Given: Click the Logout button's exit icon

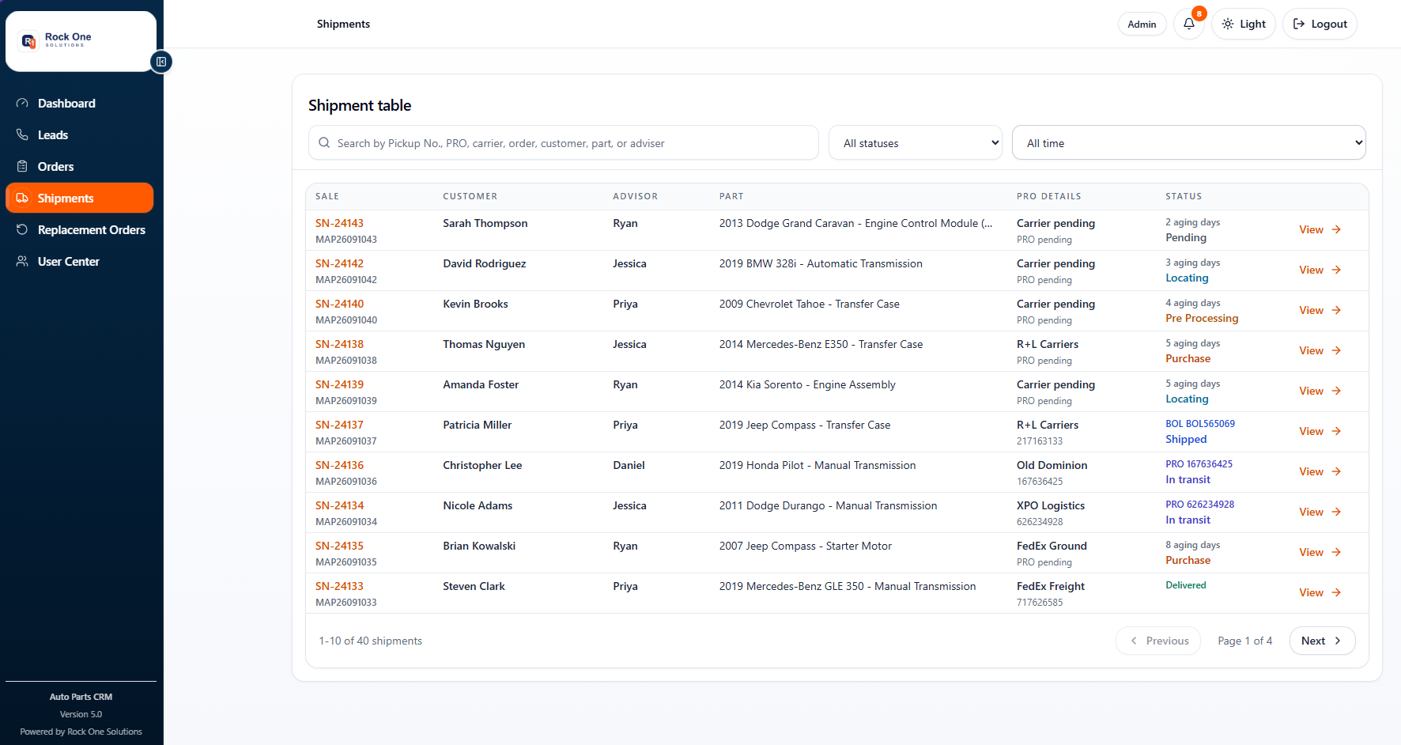Looking at the screenshot, I should coord(1299,24).
